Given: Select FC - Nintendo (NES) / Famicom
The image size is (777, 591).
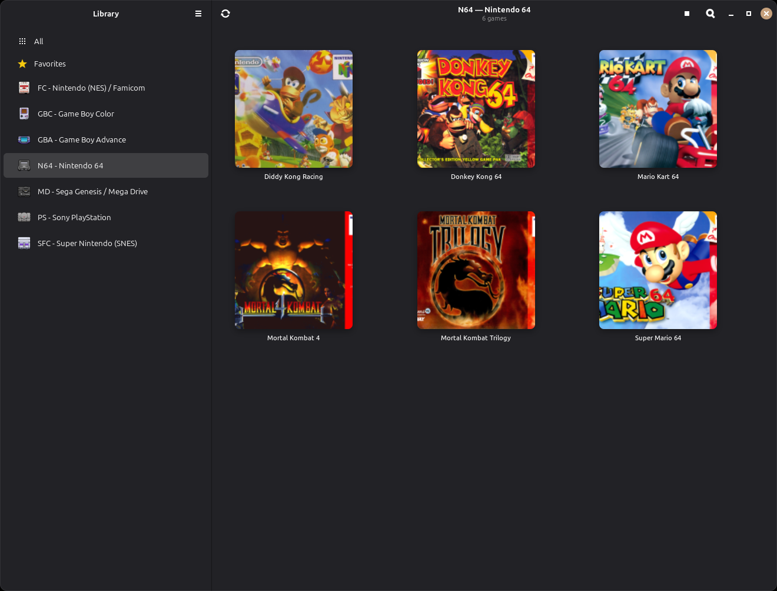Looking at the screenshot, I should coord(106,88).
